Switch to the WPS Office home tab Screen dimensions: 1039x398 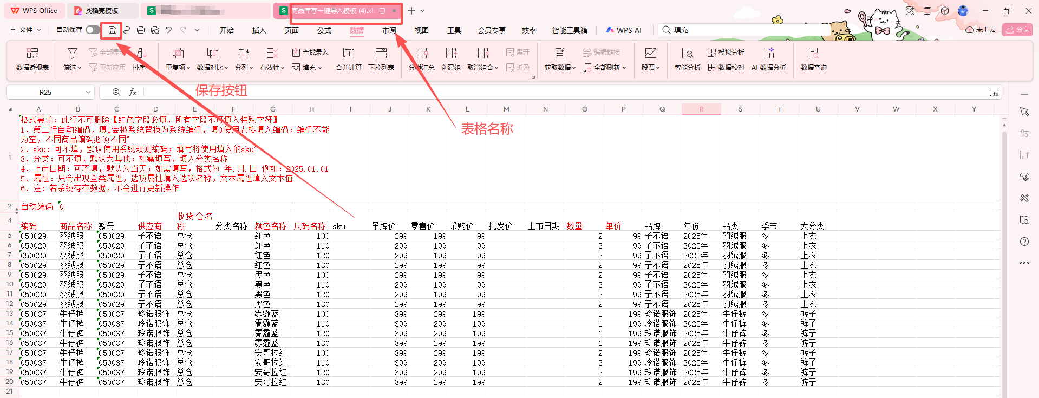[34, 11]
